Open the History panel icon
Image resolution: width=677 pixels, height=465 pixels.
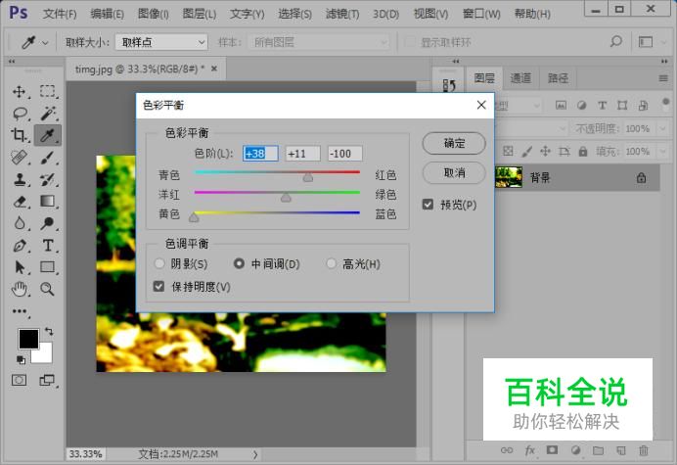449,85
